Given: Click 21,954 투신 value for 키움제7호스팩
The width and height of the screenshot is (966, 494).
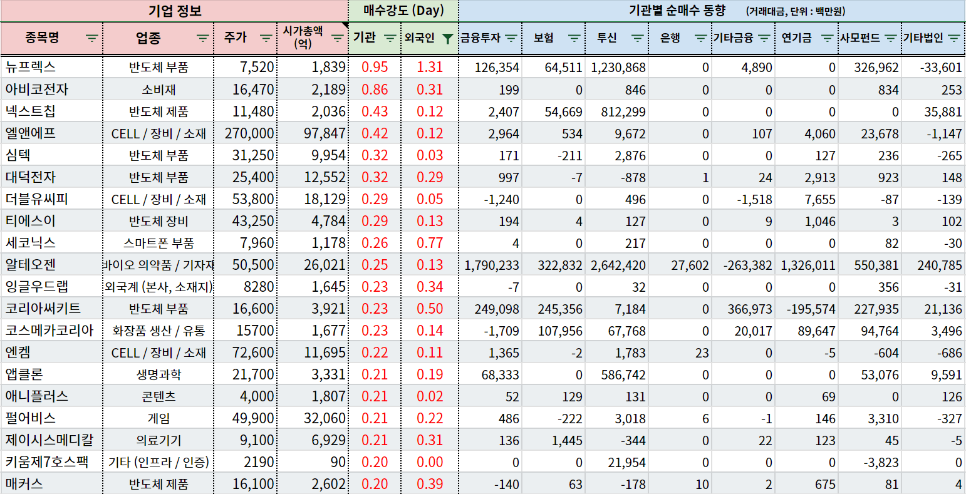Looking at the screenshot, I should pos(617,462).
